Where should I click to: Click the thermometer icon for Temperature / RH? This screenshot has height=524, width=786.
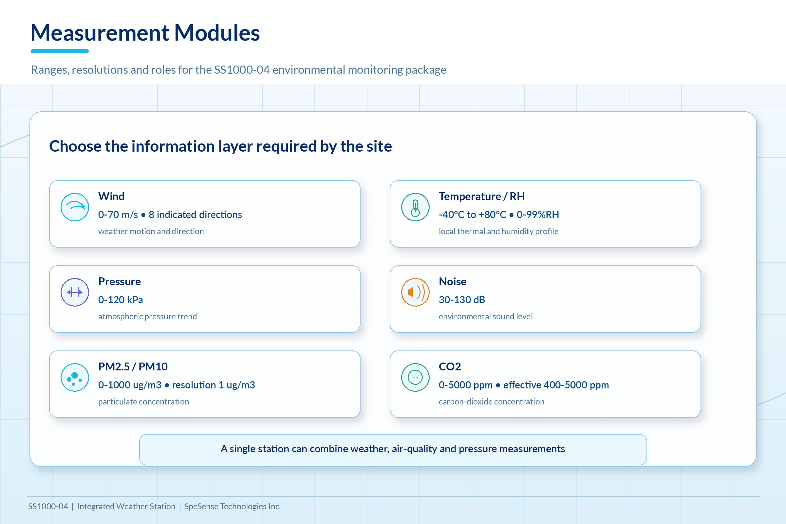[415, 207]
